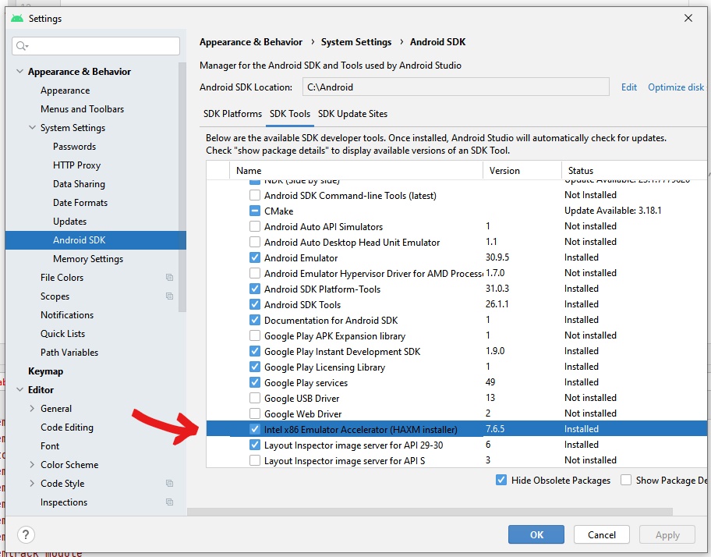Uncheck Intel x86 Emulator Accelerator (HAXM installer)
This screenshot has width=711, height=557.
click(x=255, y=429)
